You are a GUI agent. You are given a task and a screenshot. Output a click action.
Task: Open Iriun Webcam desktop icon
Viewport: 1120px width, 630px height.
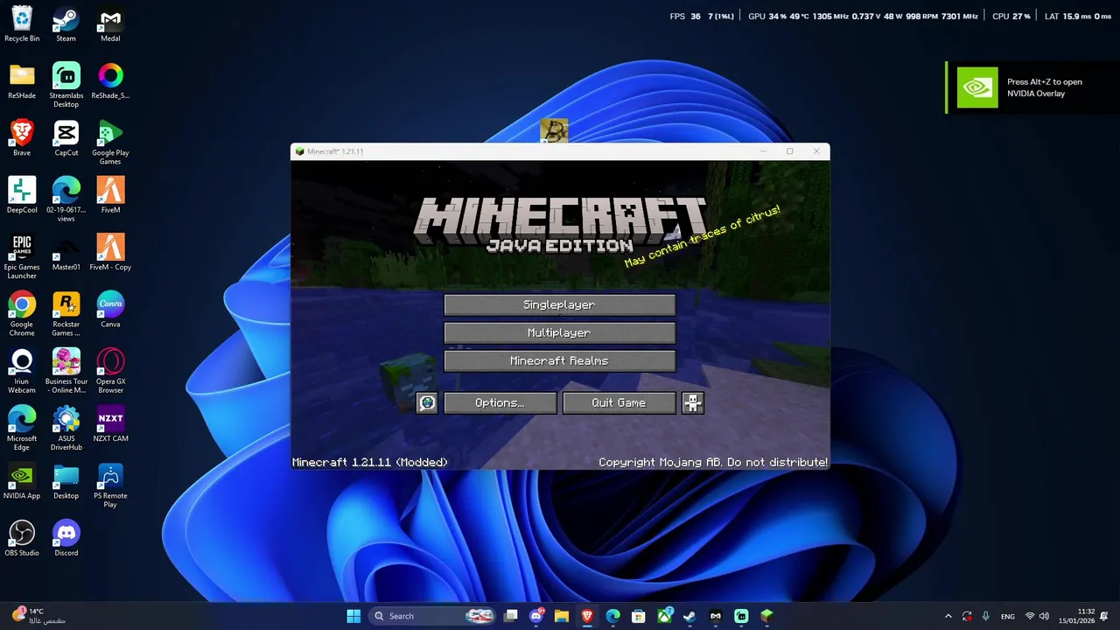click(22, 371)
